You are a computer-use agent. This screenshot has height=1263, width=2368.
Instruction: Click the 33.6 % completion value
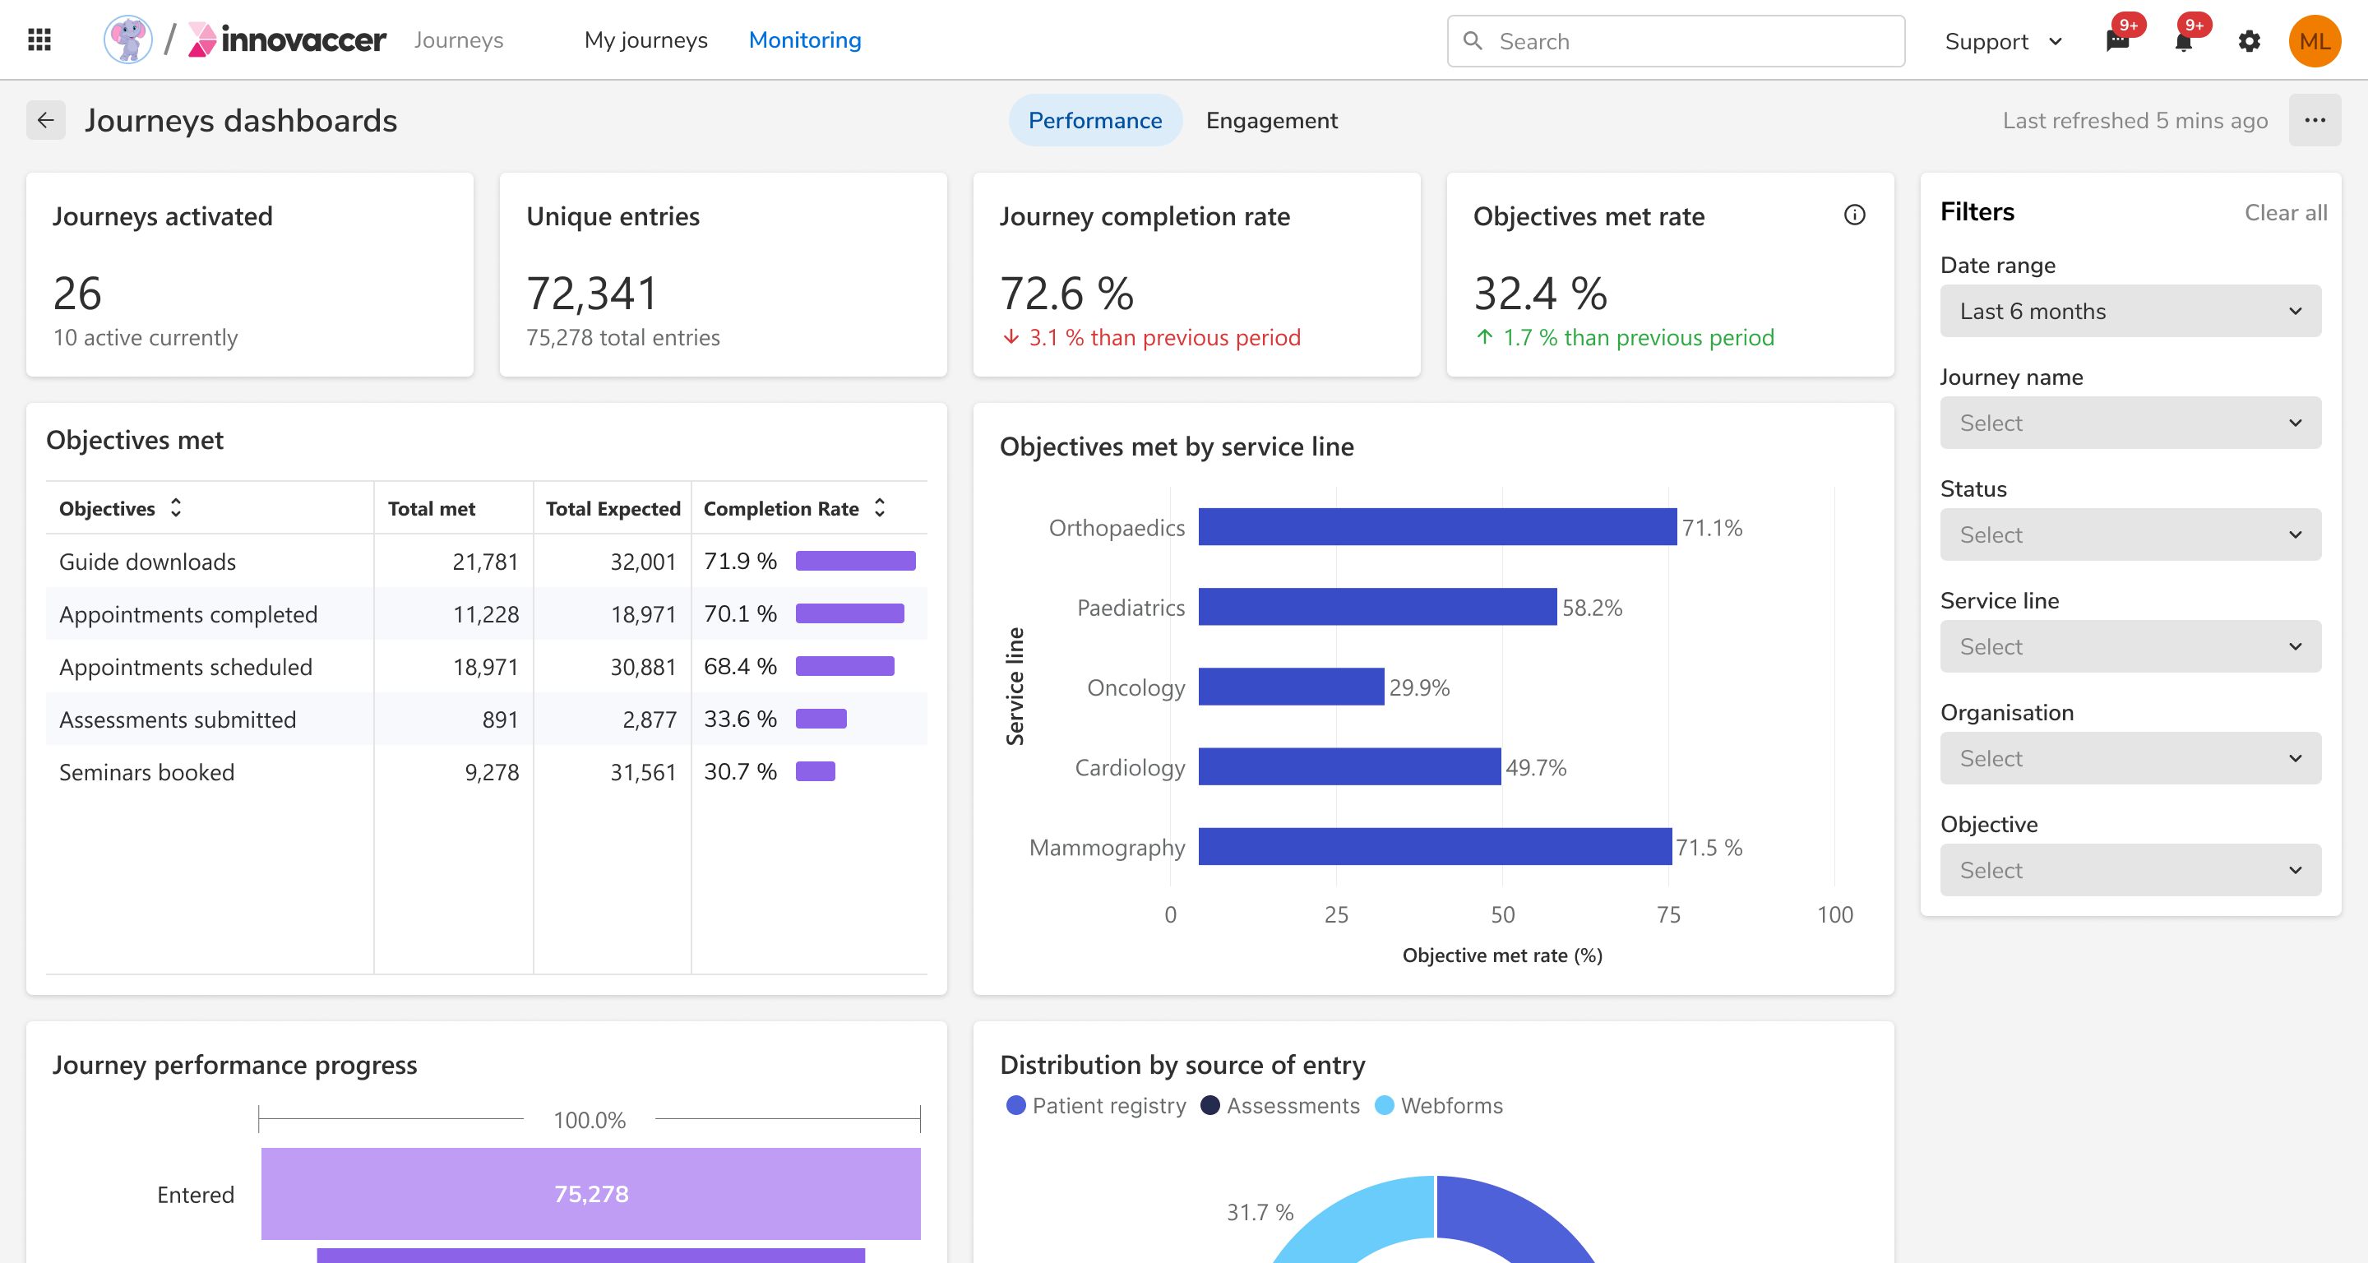(x=740, y=719)
